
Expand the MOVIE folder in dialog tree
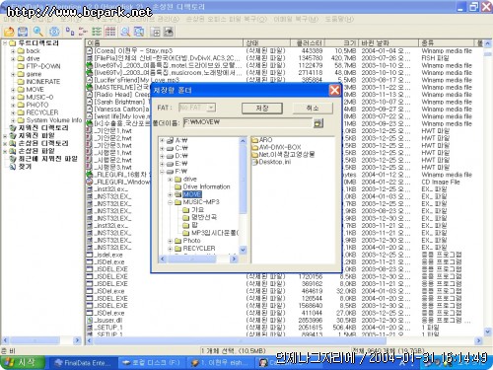point(170,194)
